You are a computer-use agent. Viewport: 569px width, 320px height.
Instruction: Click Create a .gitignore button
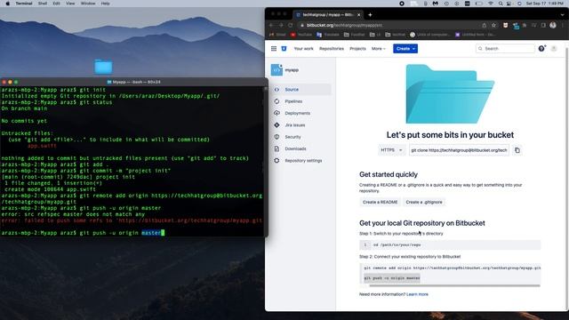(x=424, y=202)
